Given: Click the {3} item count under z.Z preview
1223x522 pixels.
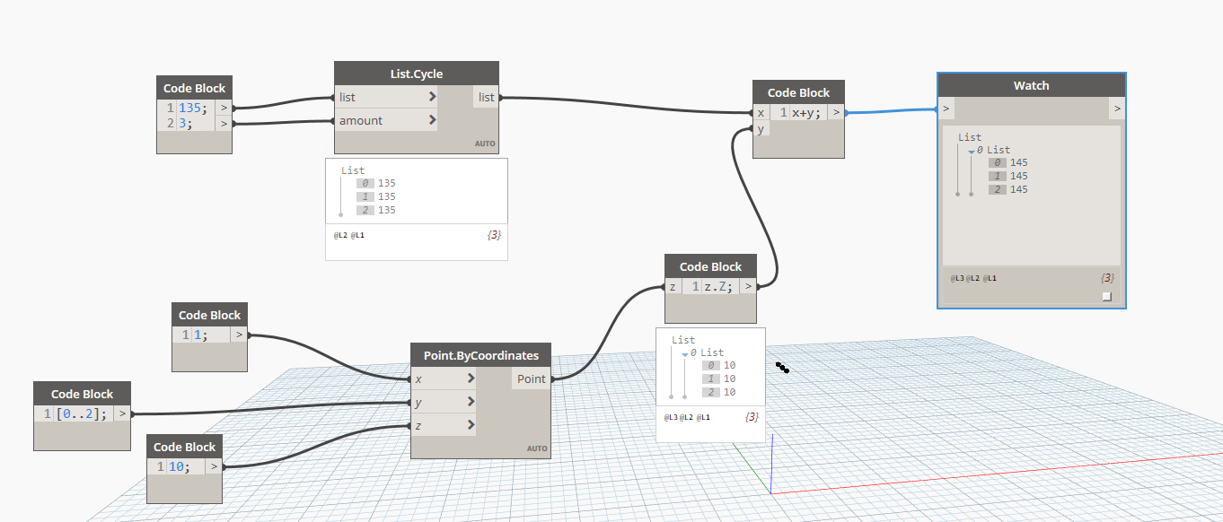Looking at the screenshot, I should [x=752, y=418].
